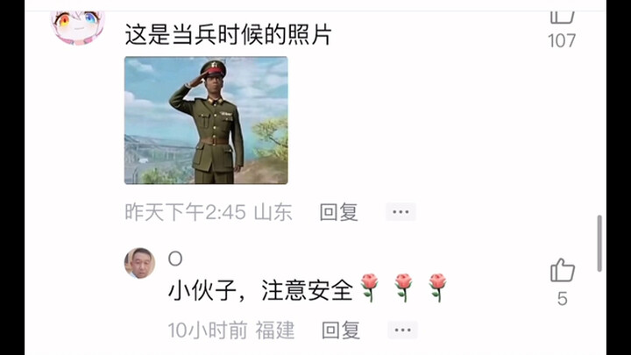This screenshot has height=355, width=631.
Task: Like the 小伙子，注意安全 comment
Action: pyautogui.click(x=562, y=270)
